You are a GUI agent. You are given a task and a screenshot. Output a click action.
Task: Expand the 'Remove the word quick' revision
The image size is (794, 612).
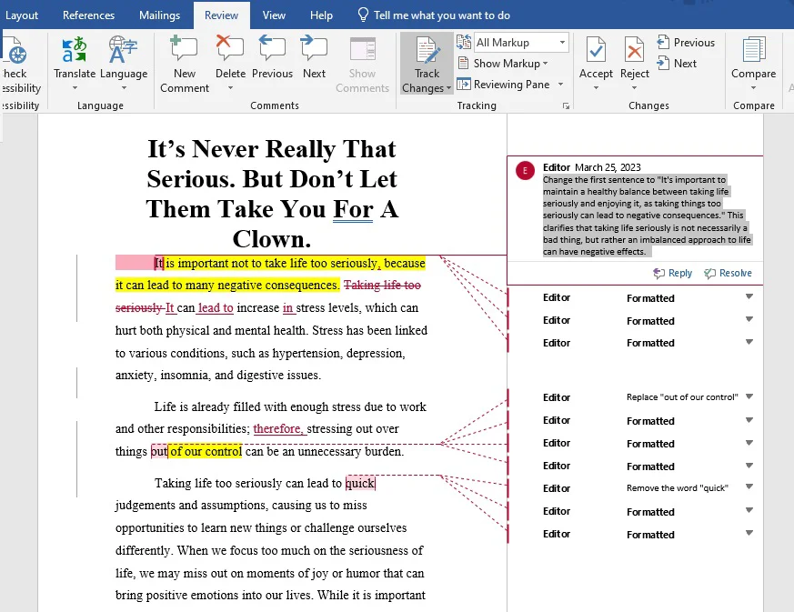(x=749, y=487)
